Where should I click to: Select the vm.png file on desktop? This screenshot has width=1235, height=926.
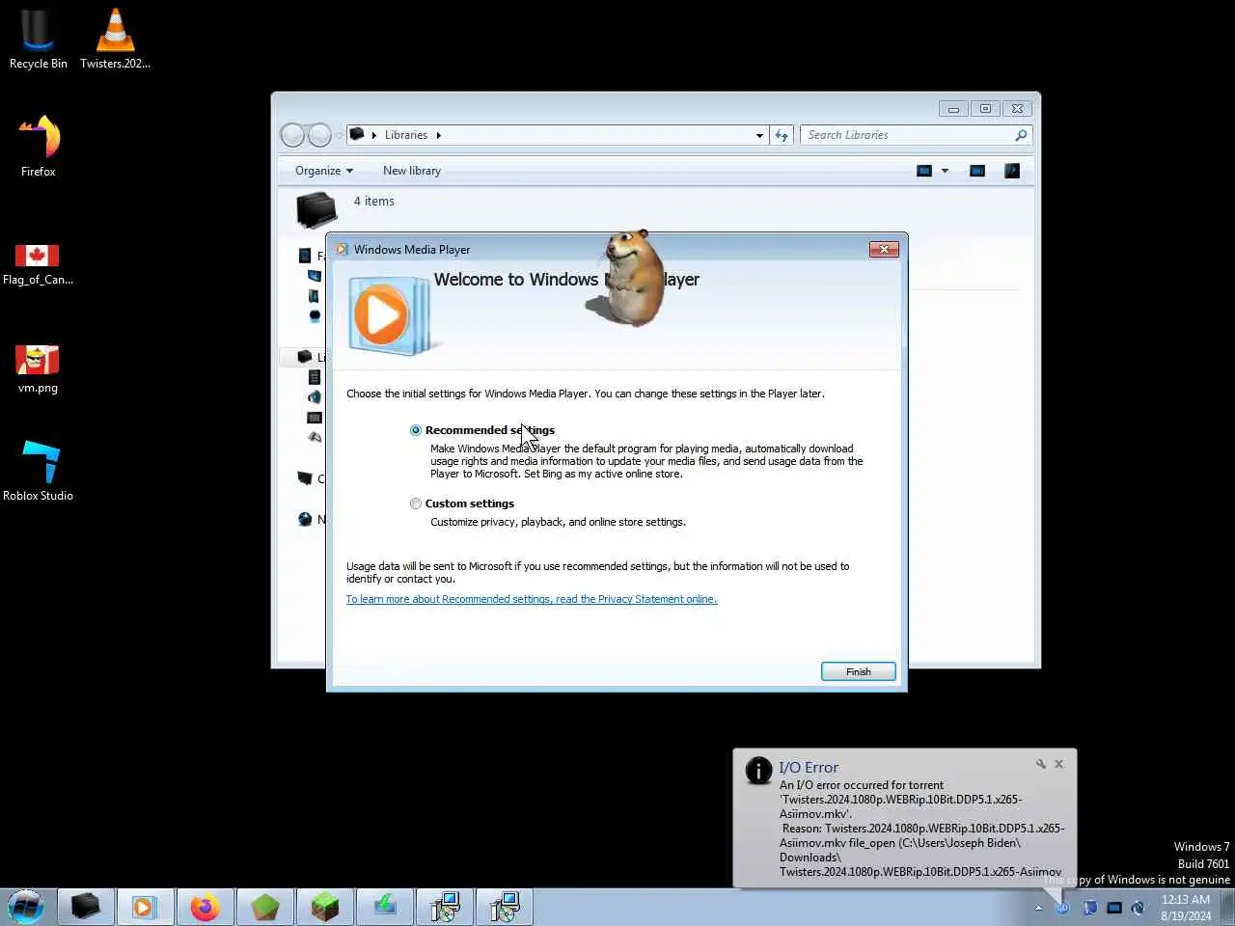tap(38, 369)
